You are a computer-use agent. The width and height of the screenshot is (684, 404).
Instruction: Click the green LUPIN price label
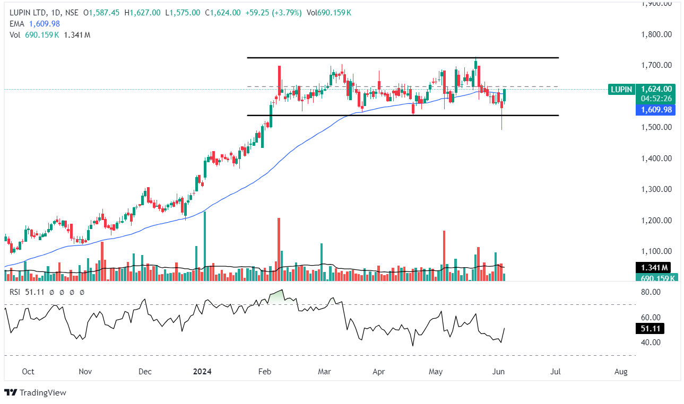coord(621,90)
